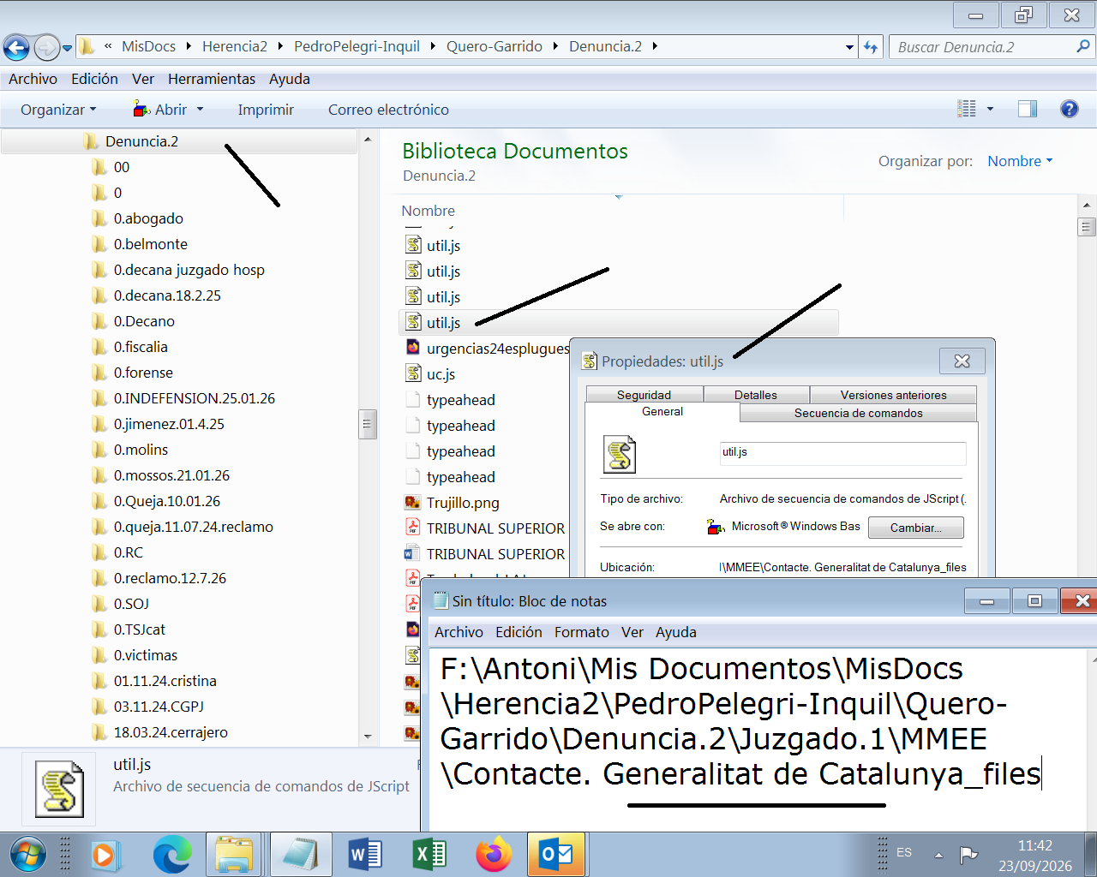
Task: Click the util.js filename field in Propiedades
Action: (x=842, y=453)
